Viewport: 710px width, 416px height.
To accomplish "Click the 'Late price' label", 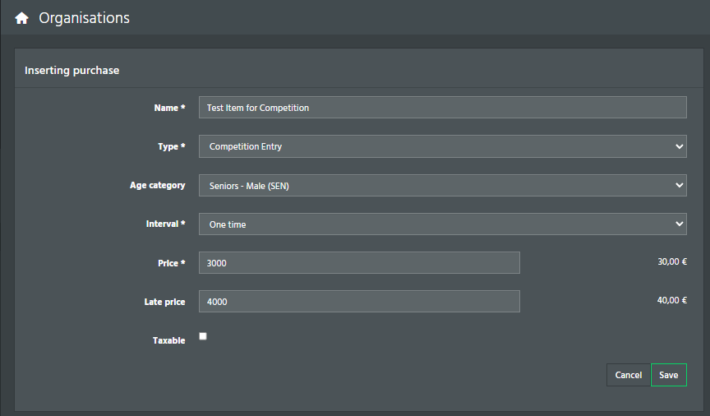I will pos(164,302).
